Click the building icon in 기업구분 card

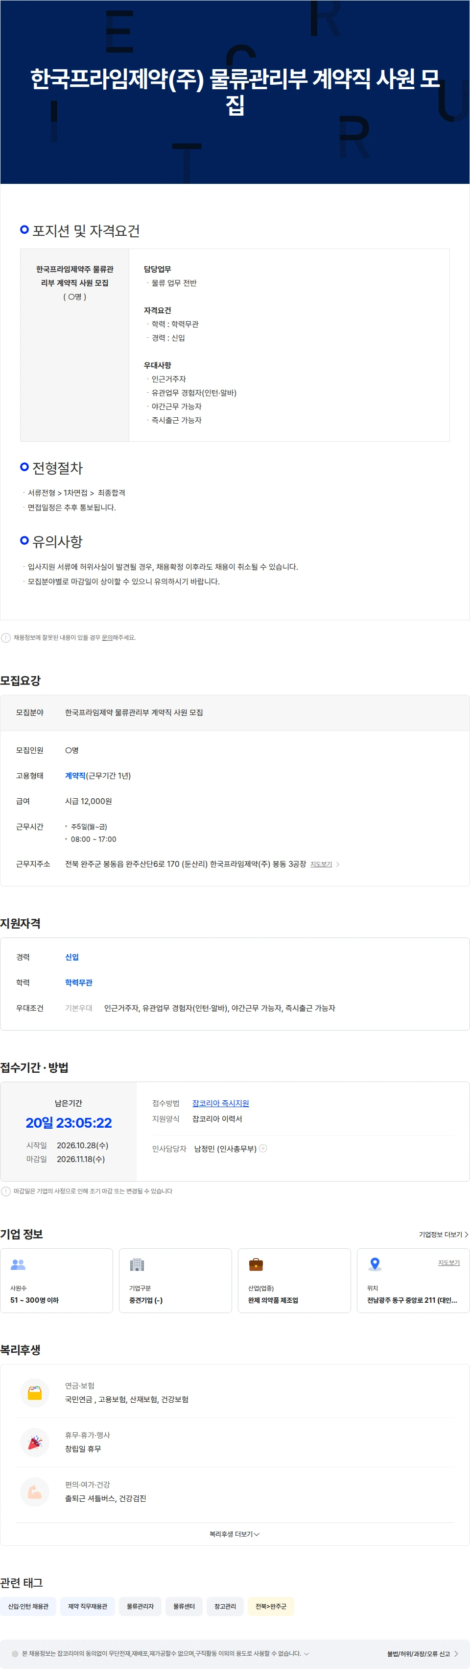click(x=137, y=1264)
